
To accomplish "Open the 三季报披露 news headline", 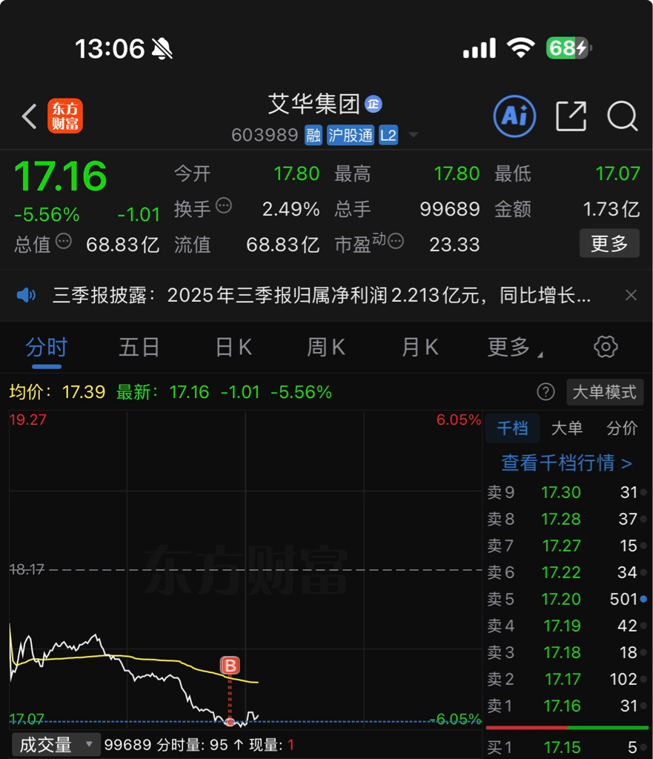I will [322, 295].
